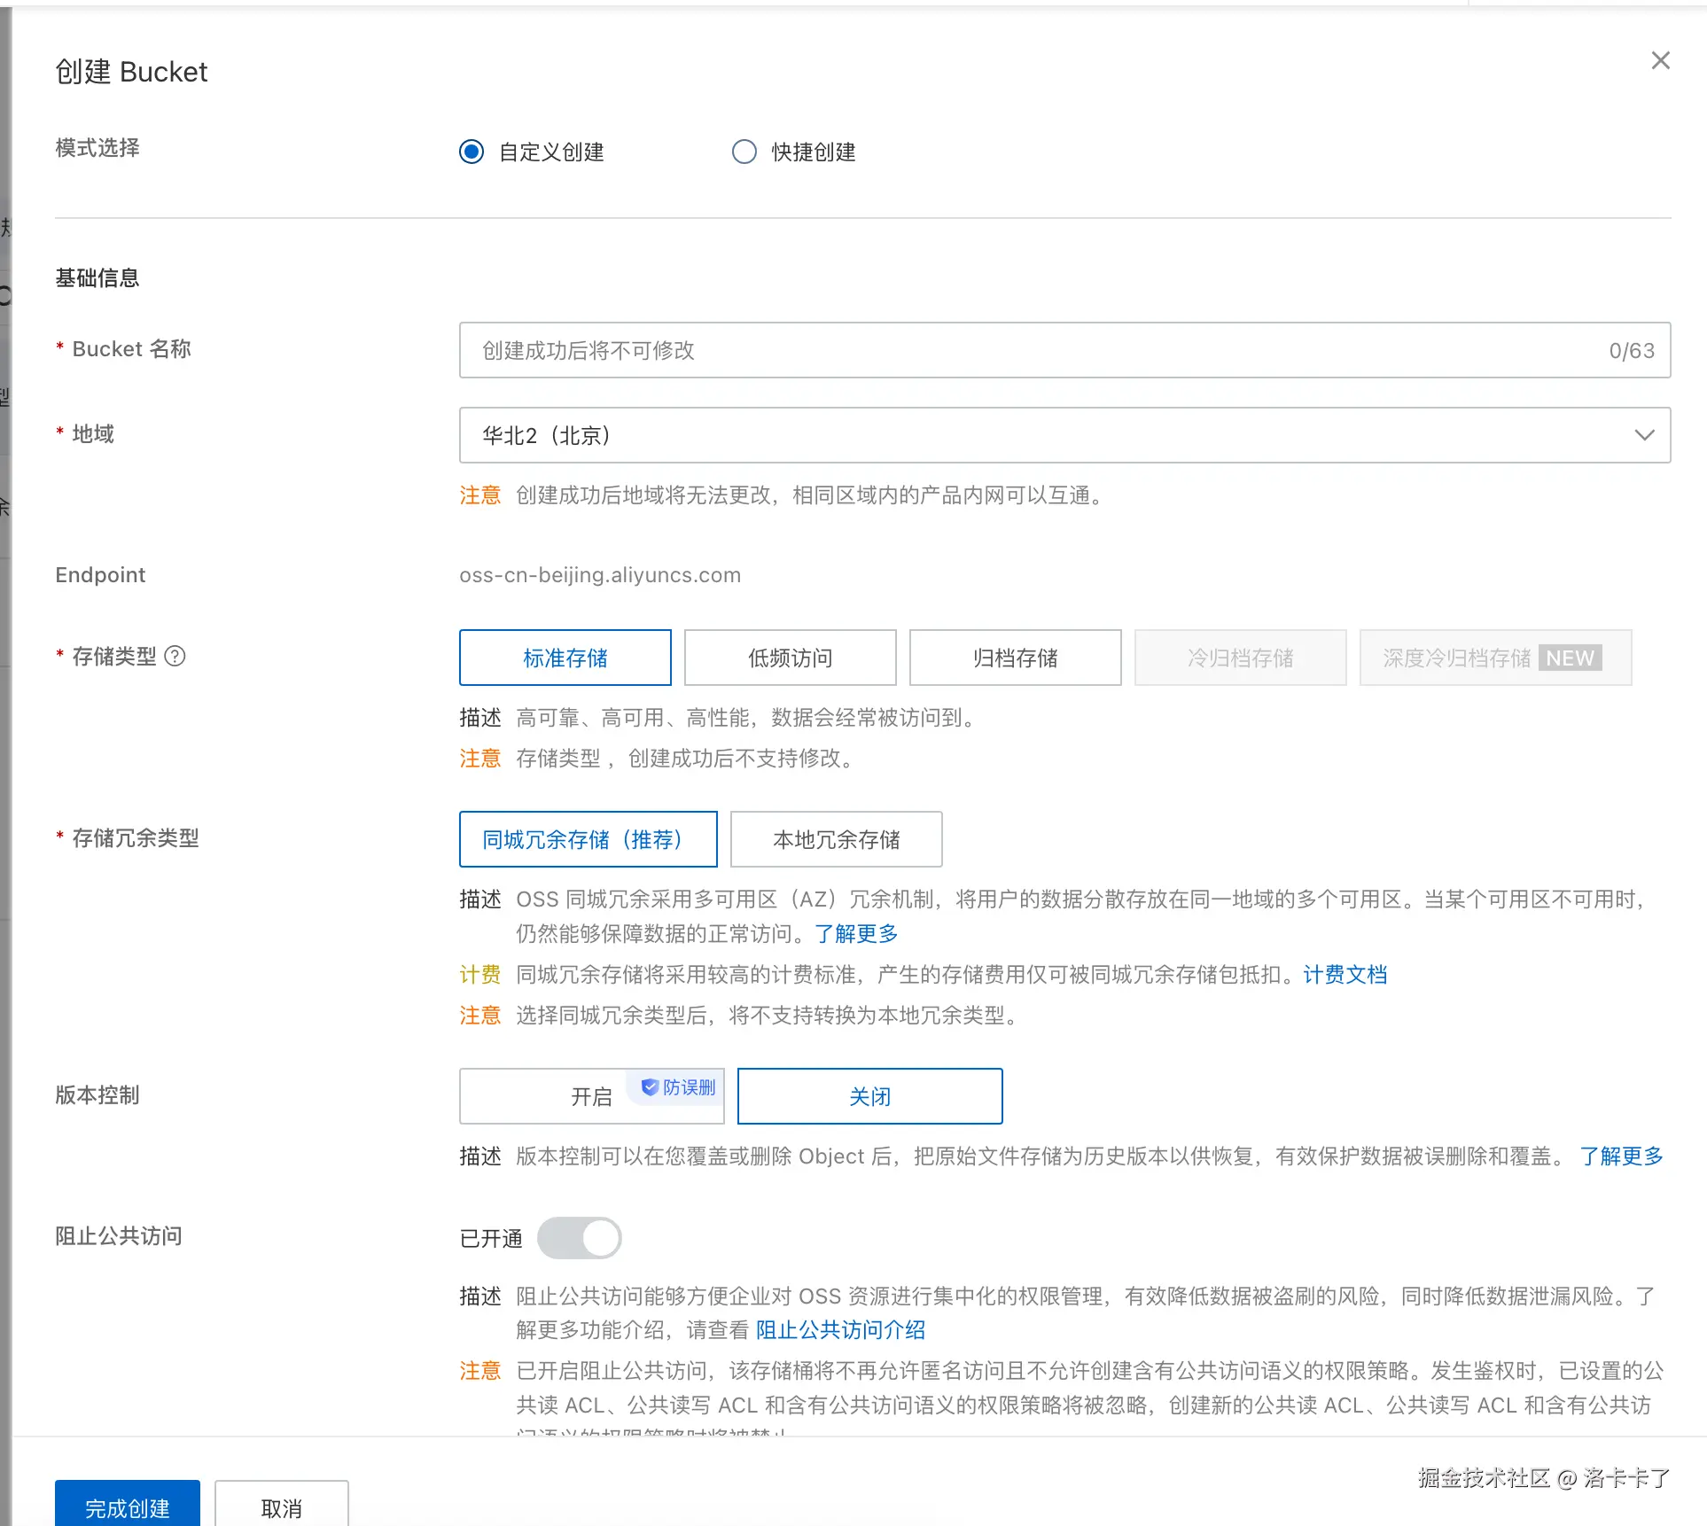Select the 自定义创建 radio button

[472, 152]
